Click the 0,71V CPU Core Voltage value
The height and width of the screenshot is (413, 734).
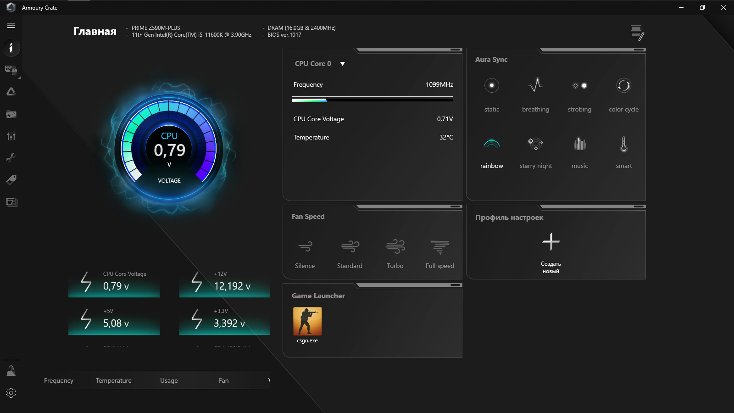click(445, 119)
